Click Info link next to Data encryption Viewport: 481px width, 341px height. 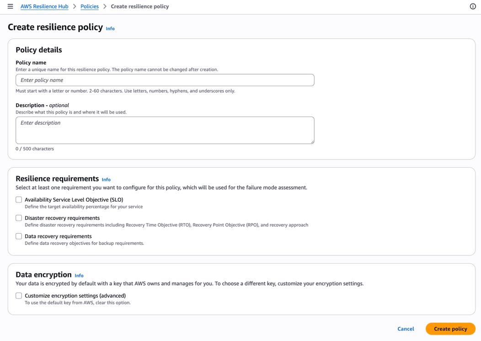point(79,276)
